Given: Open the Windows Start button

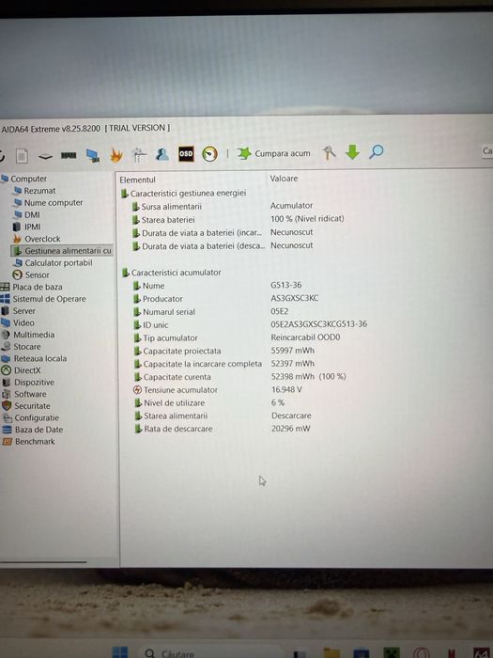Looking at the screenshot, I should click(x=120, y=652).
